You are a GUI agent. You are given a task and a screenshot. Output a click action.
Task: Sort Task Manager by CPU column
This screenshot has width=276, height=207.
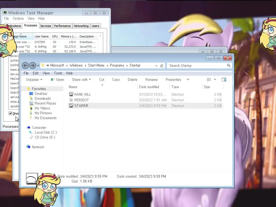point(55,36)
